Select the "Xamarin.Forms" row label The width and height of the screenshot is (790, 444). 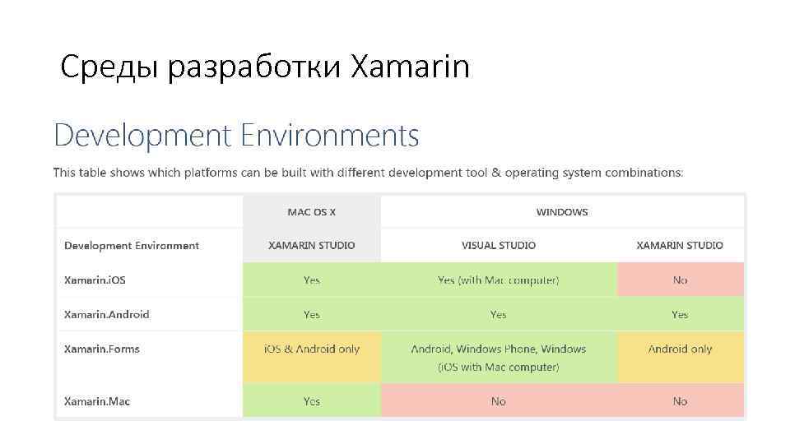tap(102, 349)
